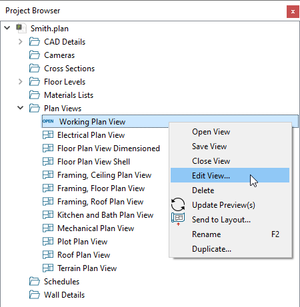Collapse the Smith.plan root node

pos(7,28)
